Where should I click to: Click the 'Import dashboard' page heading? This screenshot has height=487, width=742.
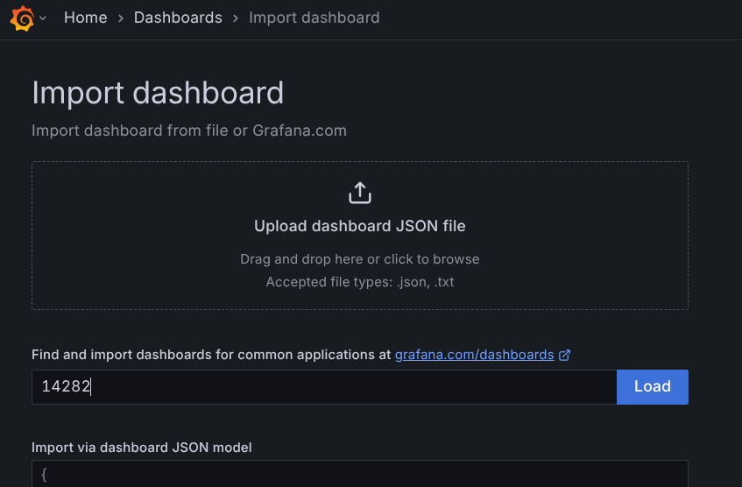tap(158, 93)
